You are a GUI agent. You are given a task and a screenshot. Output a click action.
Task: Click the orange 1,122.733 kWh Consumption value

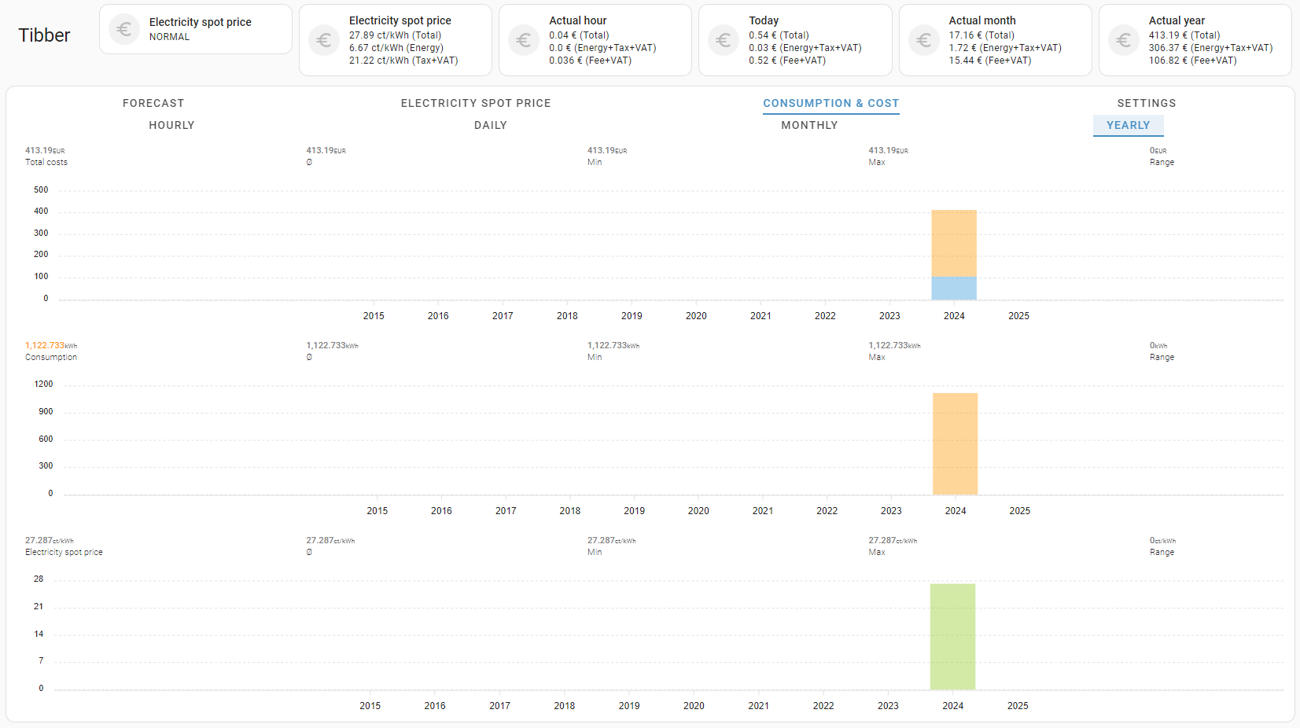pos(51,345)
